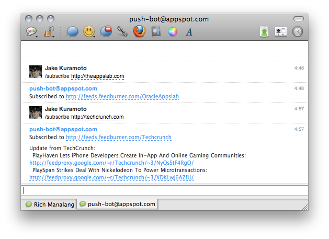The width and height of the screenshot is (329, 239).
Task: Click the PlayHaven Lets iPhone Developers headline
Action: pyautogui.click(x=139, y=155)
